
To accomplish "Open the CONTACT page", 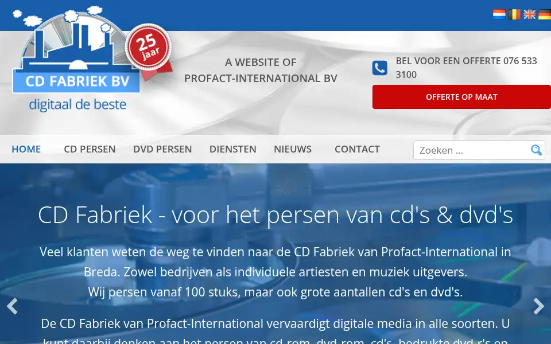I will point(357,149).
